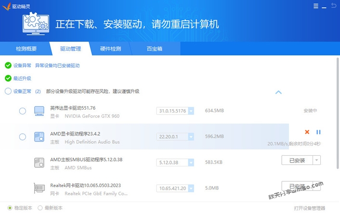The image size is (340, 214).
Task: Click the 5.0MB size value
Action: 211,188
